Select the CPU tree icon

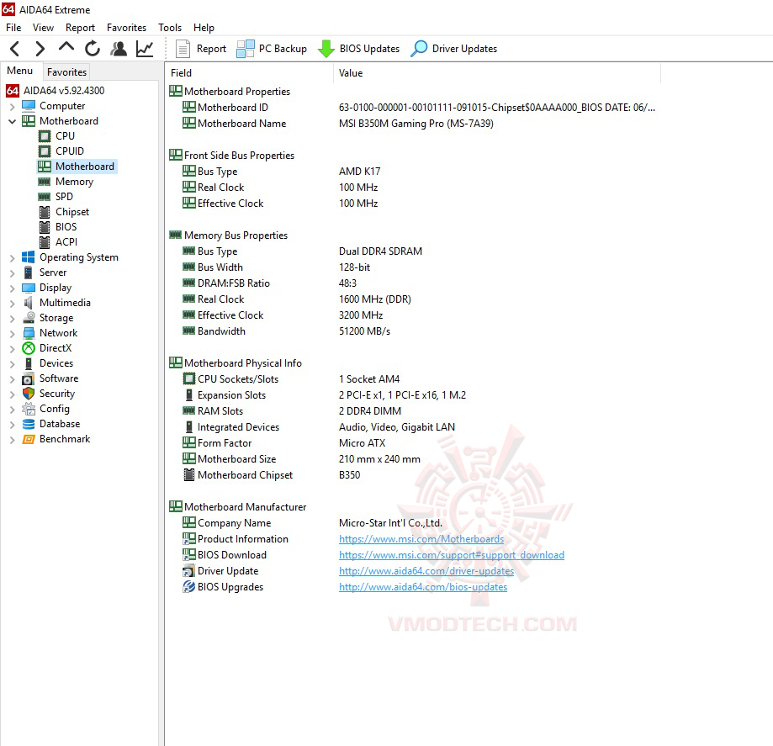[x=45, y=136]
